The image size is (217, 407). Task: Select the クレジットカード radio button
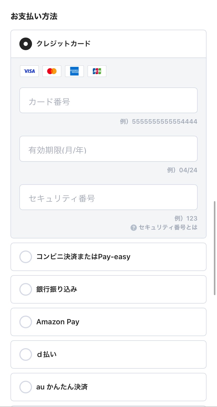pos(26,44)
